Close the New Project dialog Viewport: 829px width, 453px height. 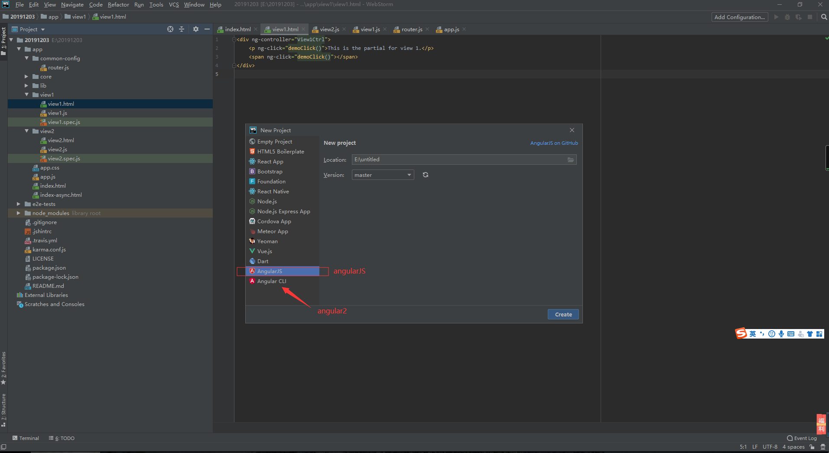tap(572, 130)
